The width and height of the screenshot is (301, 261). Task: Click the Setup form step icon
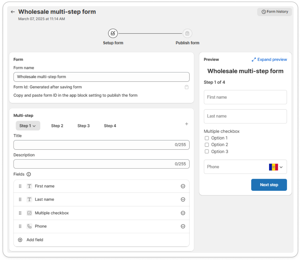(x=113, y=33)
